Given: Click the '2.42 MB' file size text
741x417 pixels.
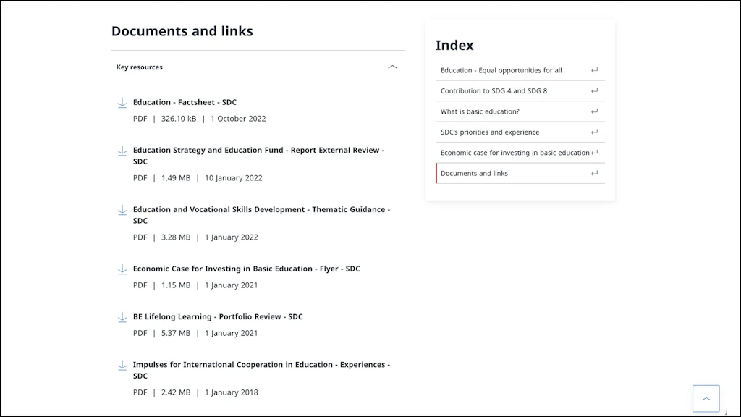Looking at the screenshot, I should pos(176,392).
